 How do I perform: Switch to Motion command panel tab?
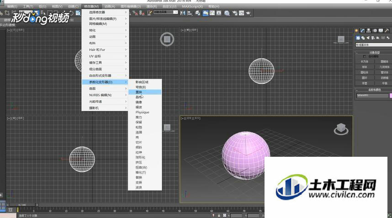coord(375,31)
